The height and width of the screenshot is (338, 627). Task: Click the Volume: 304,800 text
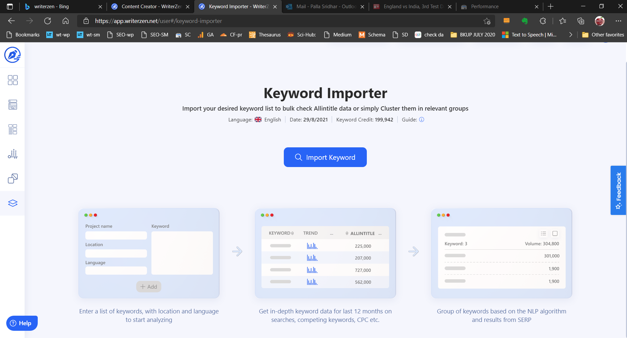tap(542, 244)
